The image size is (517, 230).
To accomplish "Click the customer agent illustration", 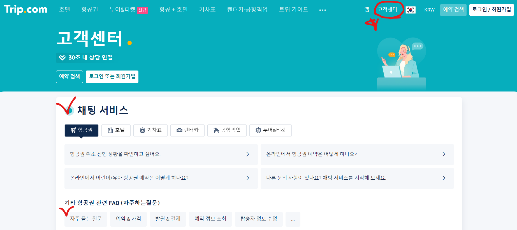I will point(402,64).
